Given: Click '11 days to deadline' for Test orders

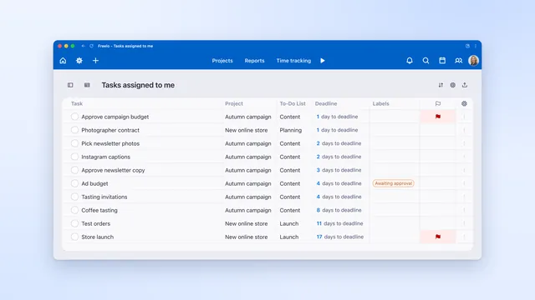Looking at the screenshot, I should coord(339,223).
